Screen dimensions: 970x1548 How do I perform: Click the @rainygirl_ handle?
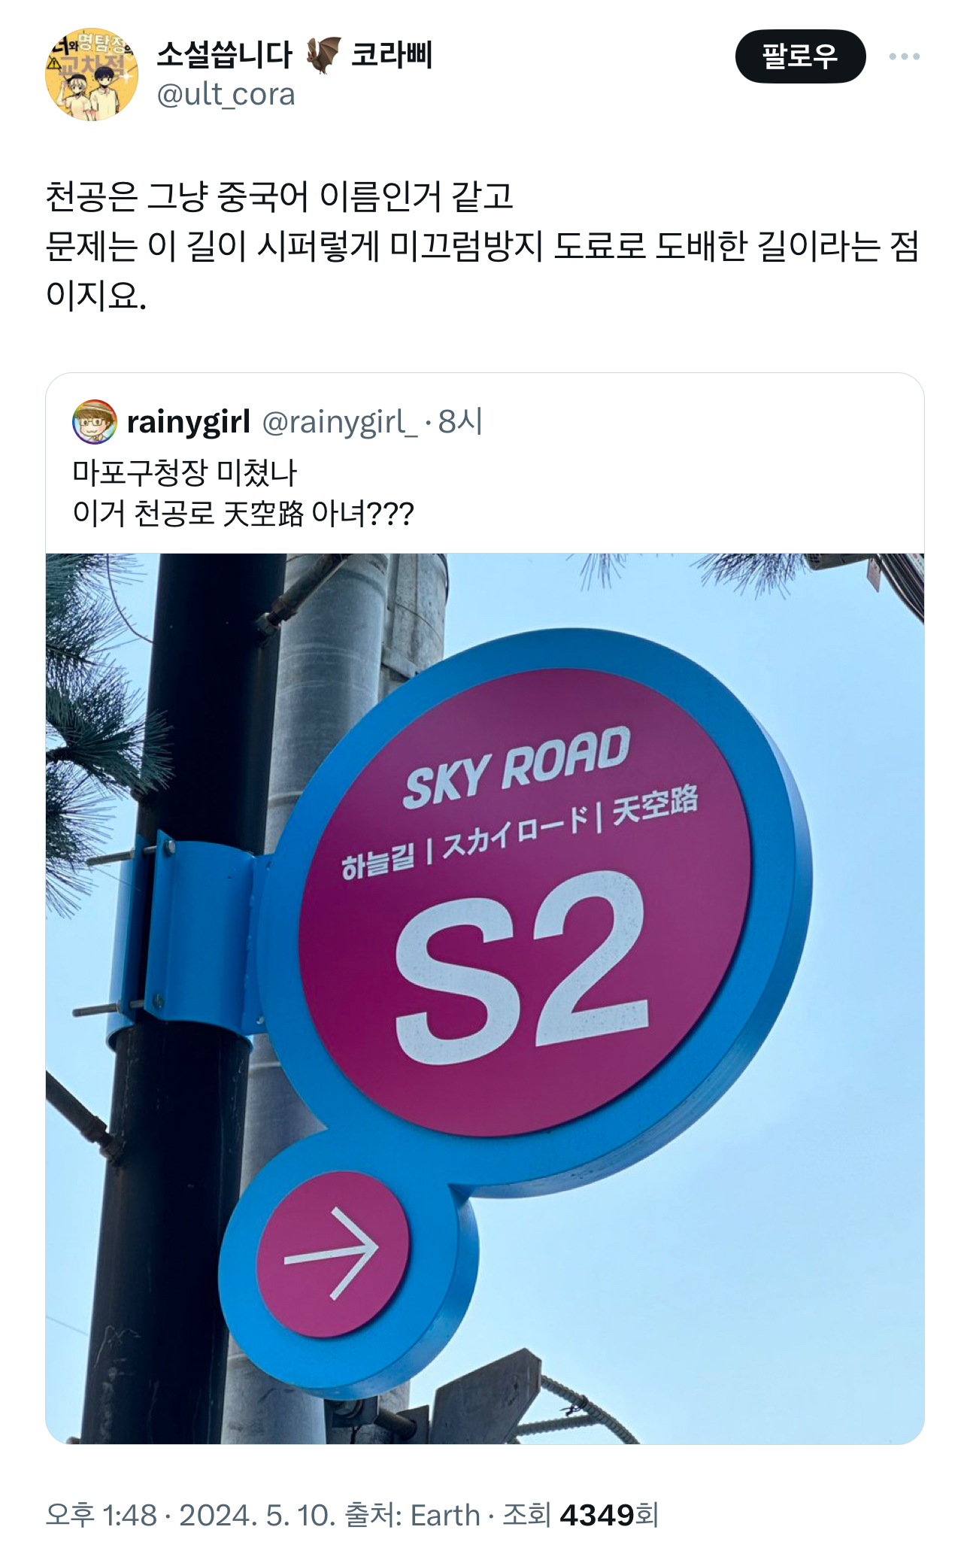click(x=339, y=423)
